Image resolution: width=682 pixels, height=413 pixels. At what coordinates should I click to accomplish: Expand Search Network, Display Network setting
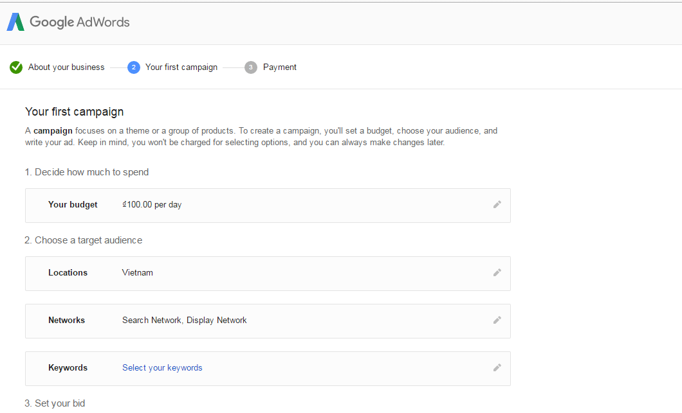pyautogui.click(x=185, y=321)
